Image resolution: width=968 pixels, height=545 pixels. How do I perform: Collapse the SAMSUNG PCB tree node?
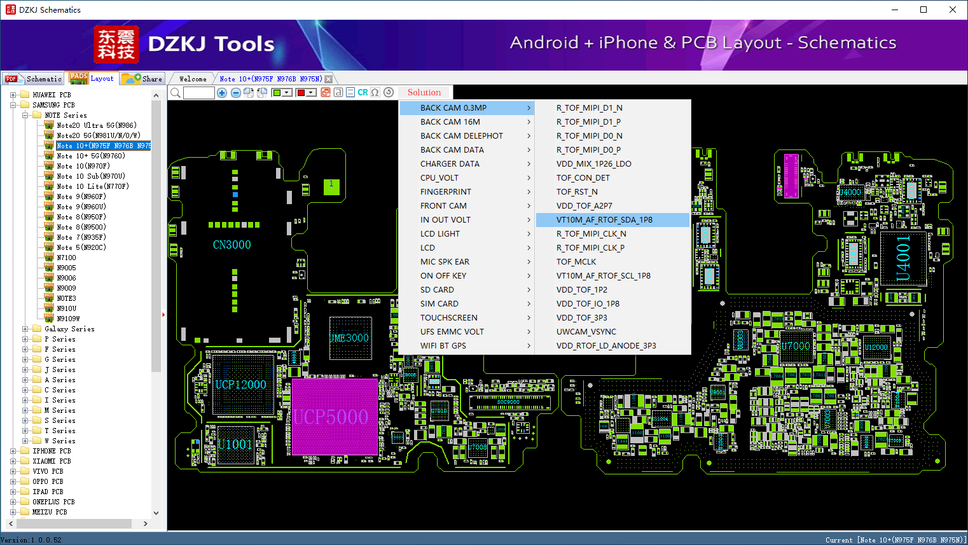pos(13,105)
